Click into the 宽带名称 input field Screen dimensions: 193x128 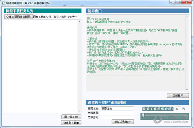pos(117,109)
